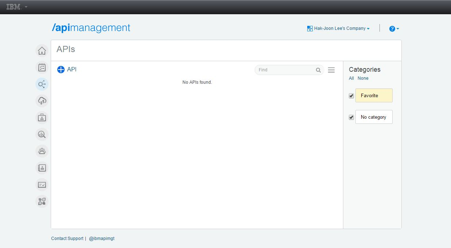Viewport: 451px width, 248px height.
Task: Open Contact Support link
Action: [x=67, y=239]
